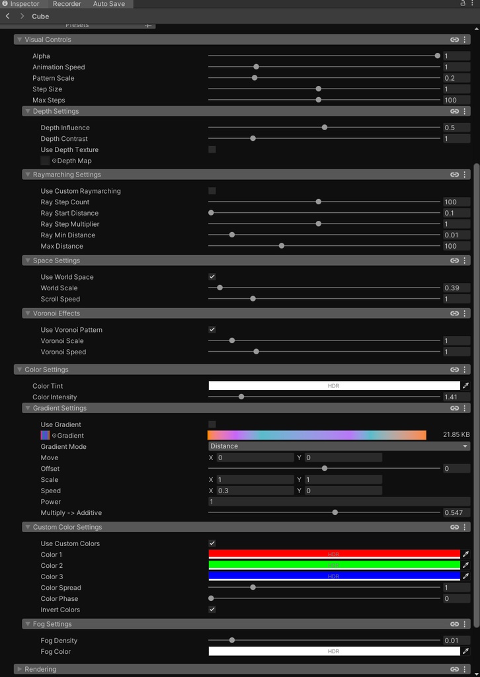Pick Color 1 with the eyedropper
Screen dimensions: 480x677
coord(465,554)
